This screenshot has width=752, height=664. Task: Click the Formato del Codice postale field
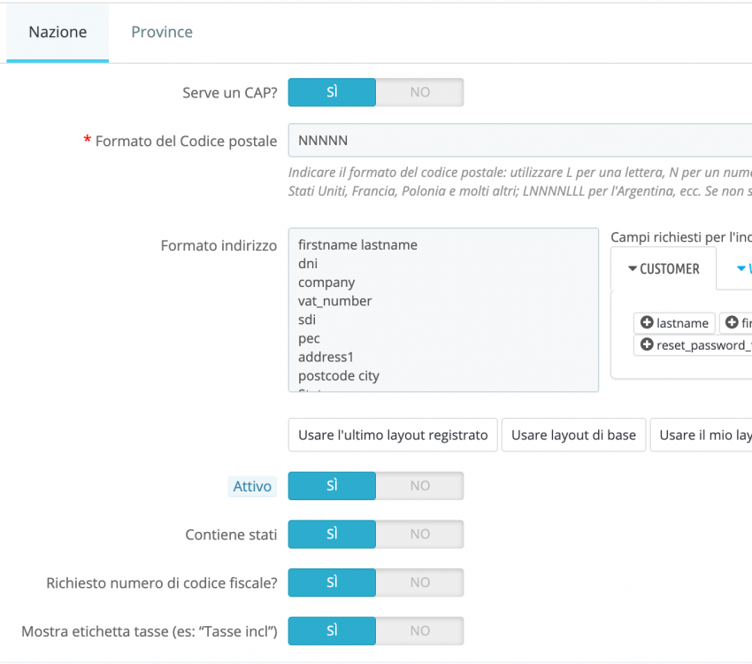pos(520,141)
